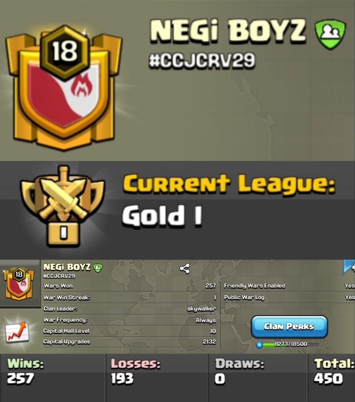The image size is (355, 402).
Task: Tap the share icon in clan info
Action: [x=184, y=268]
